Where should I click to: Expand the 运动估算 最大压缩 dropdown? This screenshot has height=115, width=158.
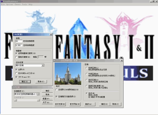pyautogui.click(x=43, y=65)
